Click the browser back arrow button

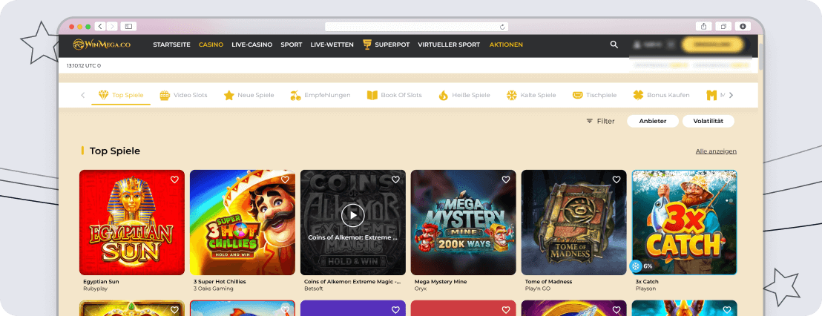pyautogui.click(x=99, y=26)
